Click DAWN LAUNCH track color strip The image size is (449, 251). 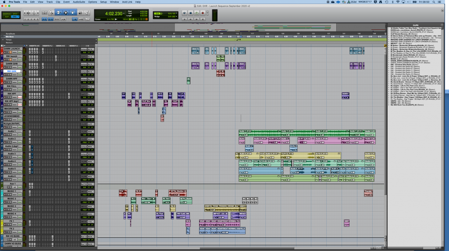coord(2,50)
